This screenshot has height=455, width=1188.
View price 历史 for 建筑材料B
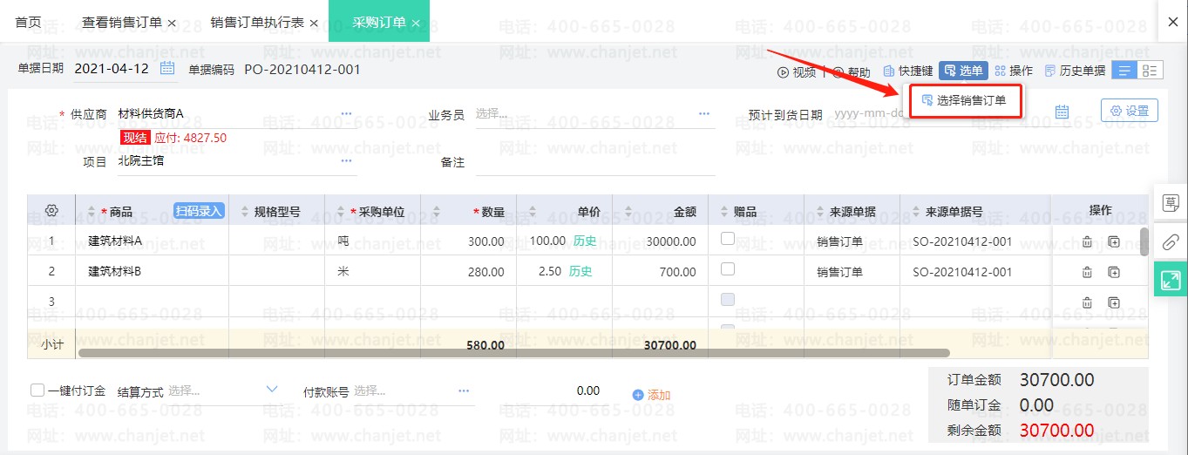580,271
